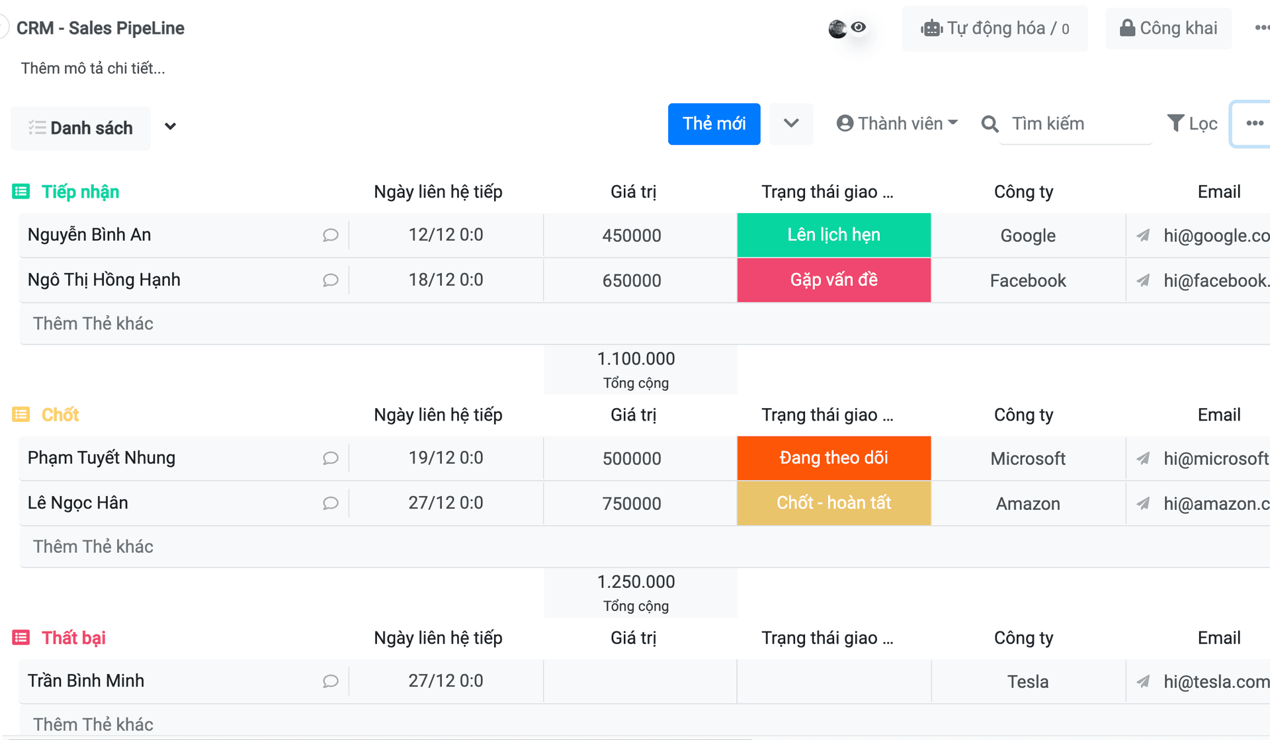Open three-dot menu next to Lọc
Image resolution: width=1270 pixels, height=740 pixels.
1254,124
